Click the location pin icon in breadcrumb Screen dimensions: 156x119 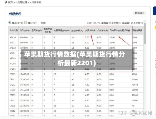pyautogui.click(x=6, y=2)
